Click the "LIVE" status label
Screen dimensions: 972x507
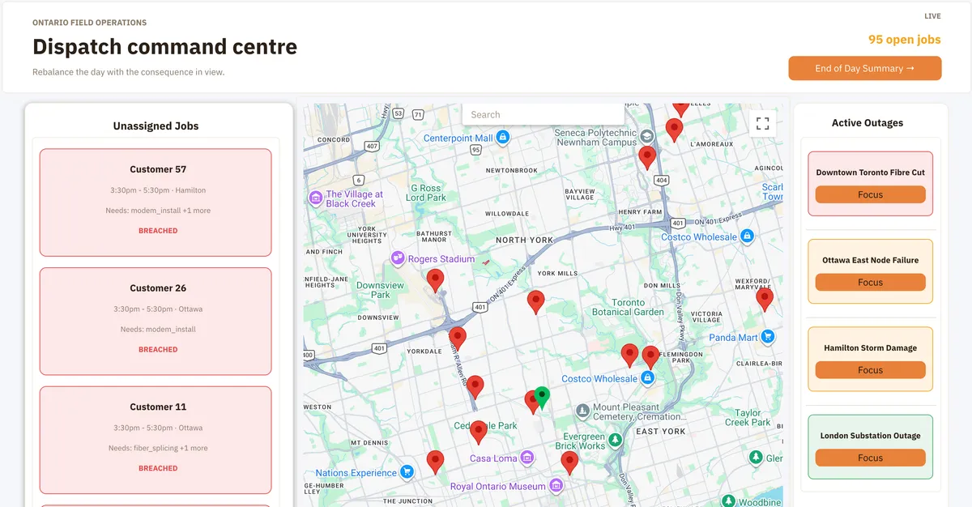(932, 16)
